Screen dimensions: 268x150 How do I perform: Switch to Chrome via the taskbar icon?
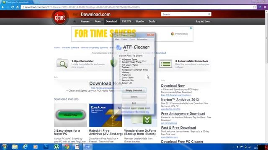[x=67, y=147]
